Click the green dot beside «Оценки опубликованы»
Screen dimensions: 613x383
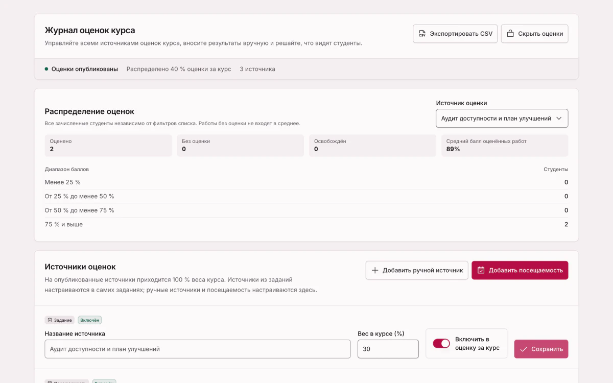(x=46, y=69)
